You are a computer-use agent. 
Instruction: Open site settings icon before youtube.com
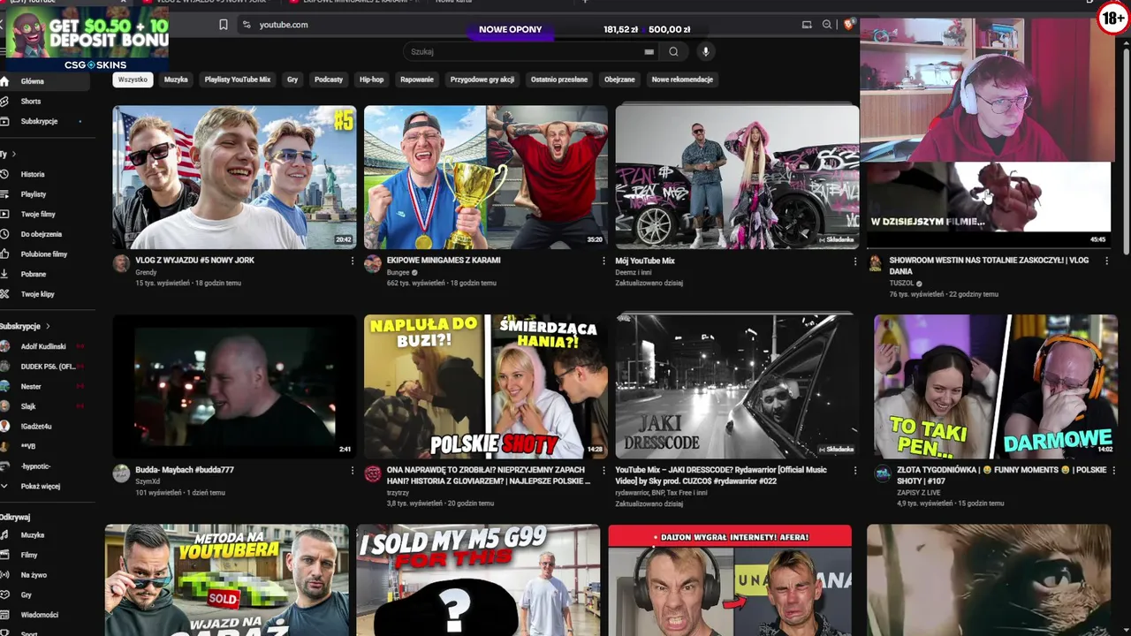(247, 25)
